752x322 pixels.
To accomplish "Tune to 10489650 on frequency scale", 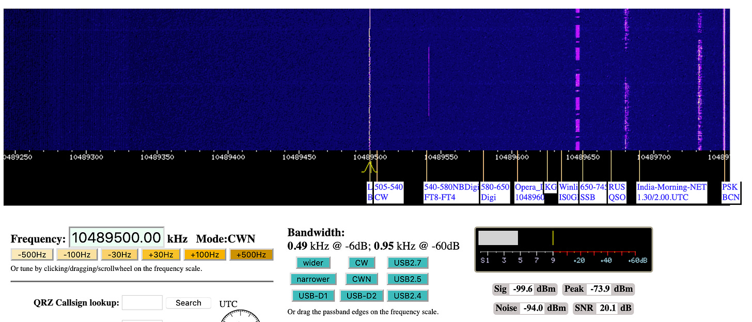I will pyautogui.click(x=583, y=157).
